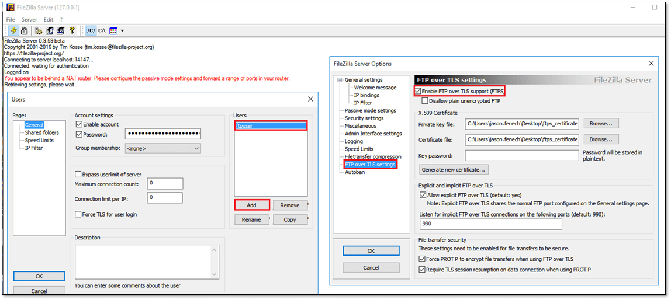Click the Rename user button
Image resolution: width=671 pixels, height=300 pixels.
[251, 219]
